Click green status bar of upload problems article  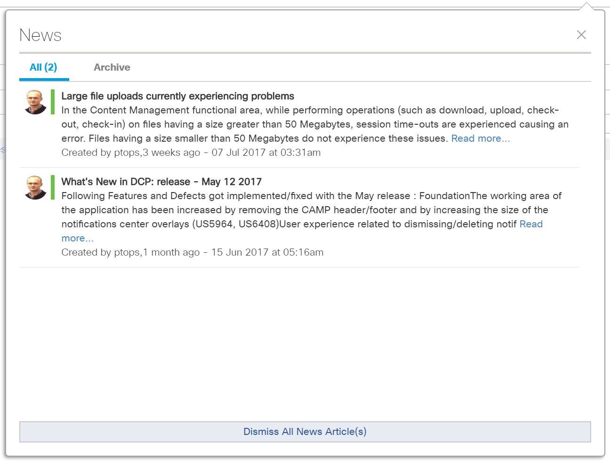53,102
